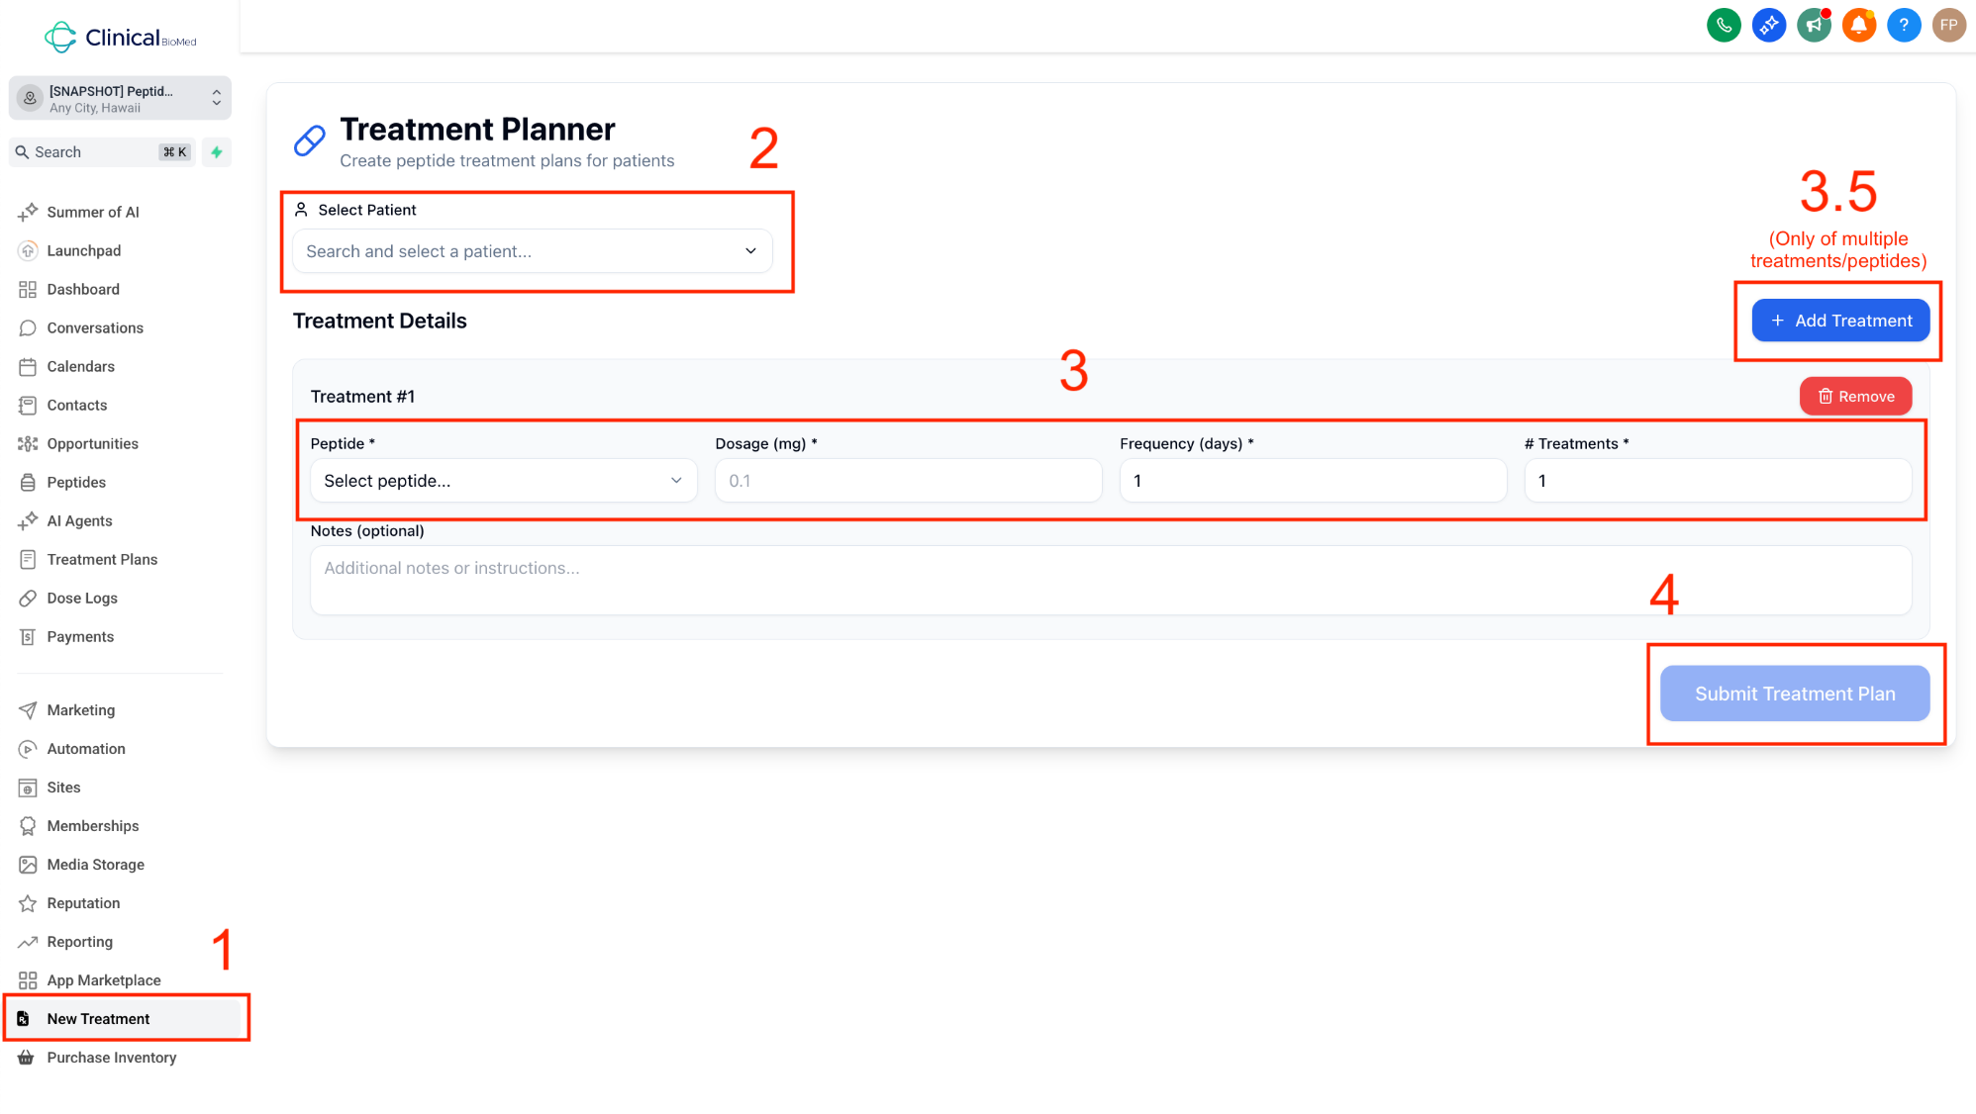Open the orange notifications bell
Image resolution: width=1976 pixels, height=1114 pixels.
click(x=1858, y=26)
